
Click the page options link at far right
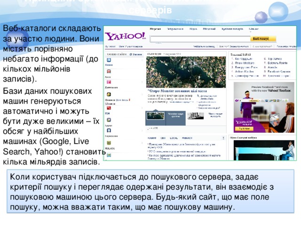point(286,47)
